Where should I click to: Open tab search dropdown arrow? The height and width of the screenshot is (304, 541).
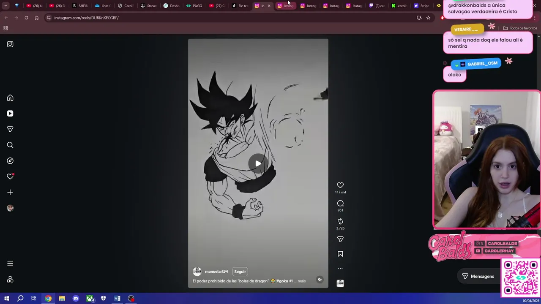pos(5,5)
